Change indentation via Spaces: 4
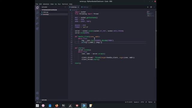 [136, 102]
